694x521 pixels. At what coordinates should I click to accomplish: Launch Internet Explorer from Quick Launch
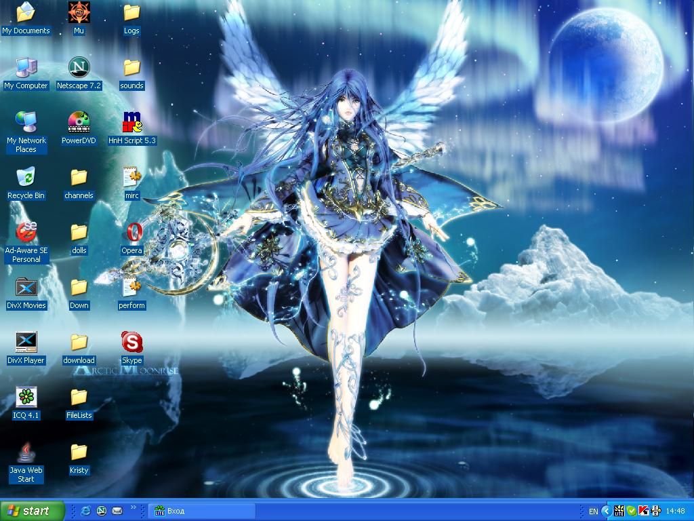(85, 511)
